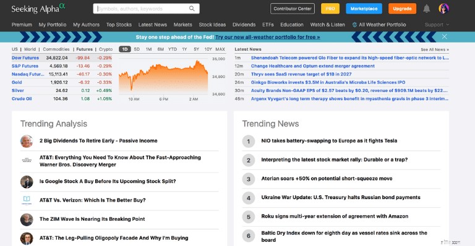
Task: Open author avatar for Google Stock article
Action: (27, 182)
